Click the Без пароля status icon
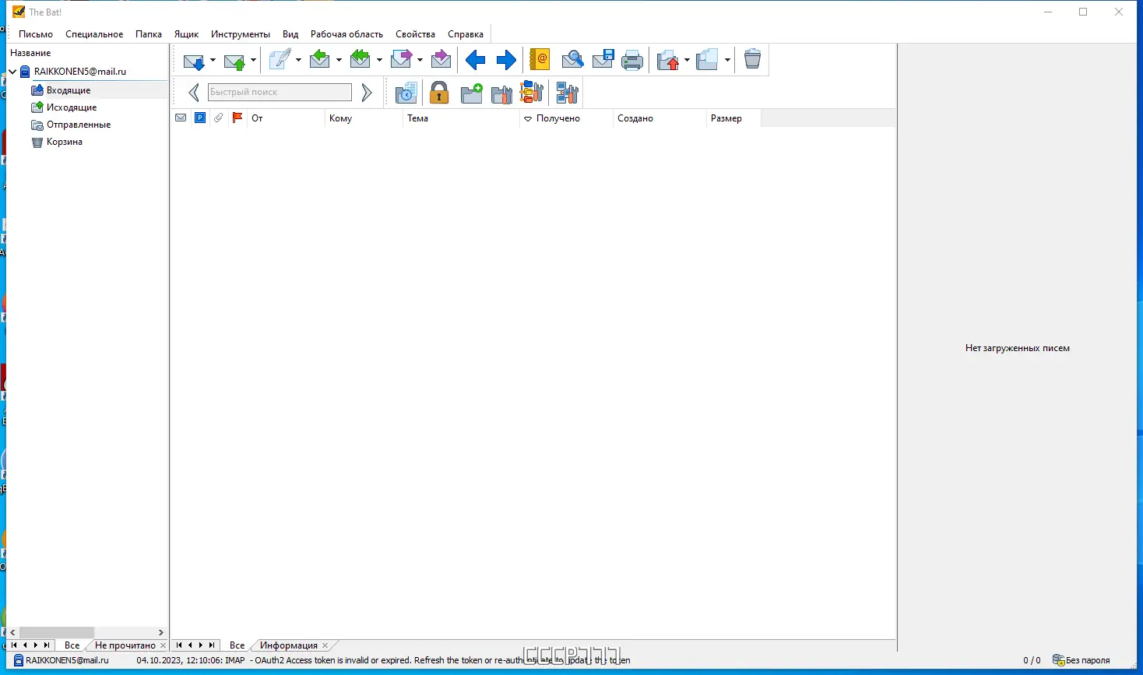Screen dimensions: 1143x675 pyautogui.click(x=1058, y=660)
